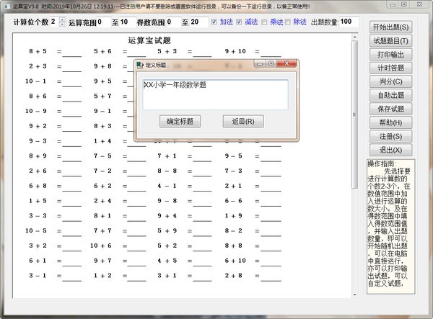This screenshot has height=319, width=433.
Task: Click the 保存试题 button
Action: (391, 109)
